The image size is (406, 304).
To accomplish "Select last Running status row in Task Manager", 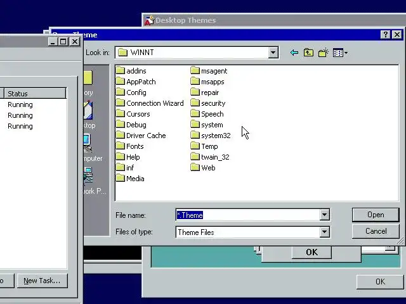I will tap(20, 126).
